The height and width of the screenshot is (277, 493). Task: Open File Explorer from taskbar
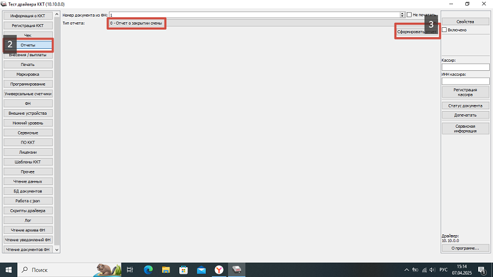point(166,270)
